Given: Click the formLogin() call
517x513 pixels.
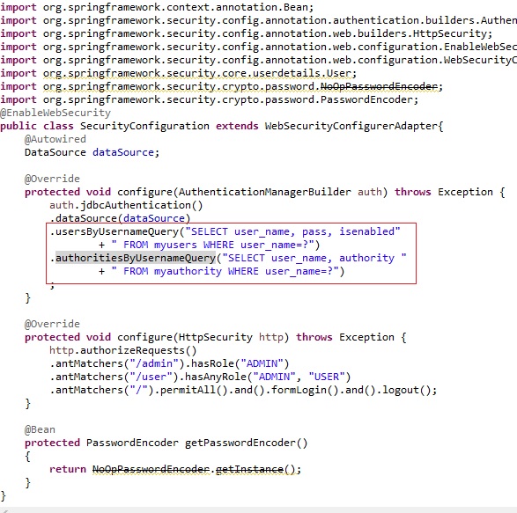Looking at the screenshot, I should tap(305, 390).
